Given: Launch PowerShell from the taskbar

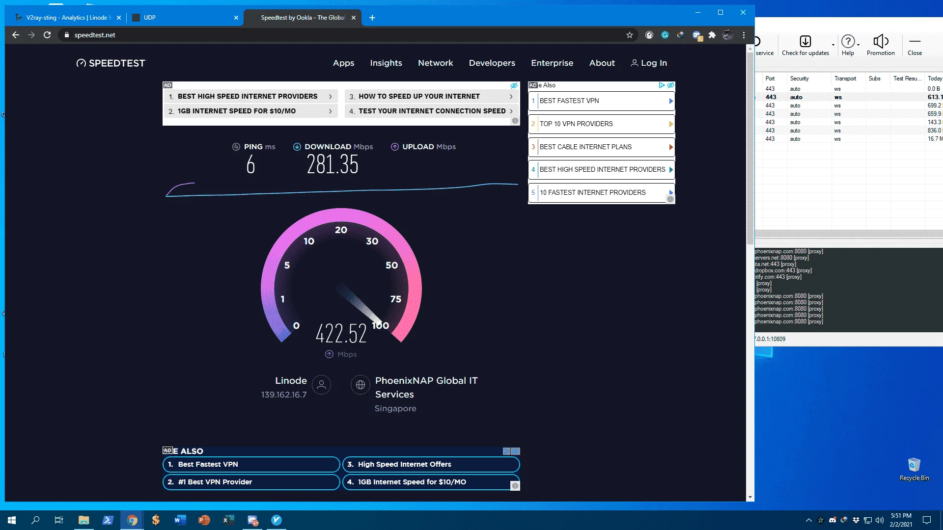Looking at the screenshot, I should 108,520.
